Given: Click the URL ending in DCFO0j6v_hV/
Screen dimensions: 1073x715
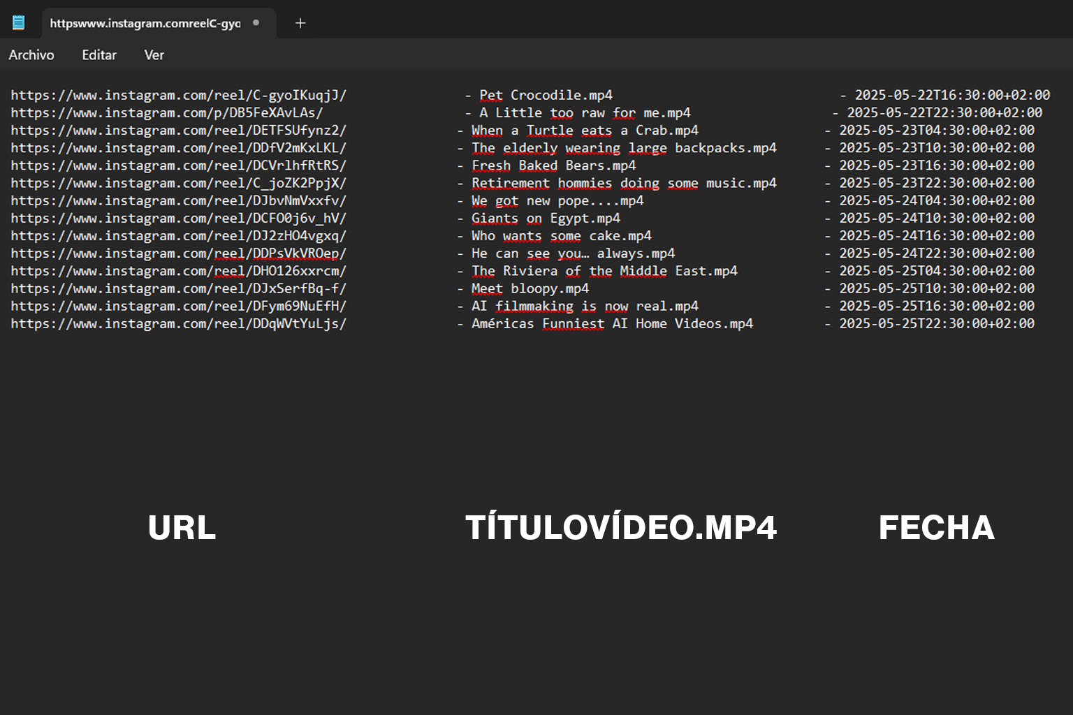Looking at the screenshot, I should [179, 219].
